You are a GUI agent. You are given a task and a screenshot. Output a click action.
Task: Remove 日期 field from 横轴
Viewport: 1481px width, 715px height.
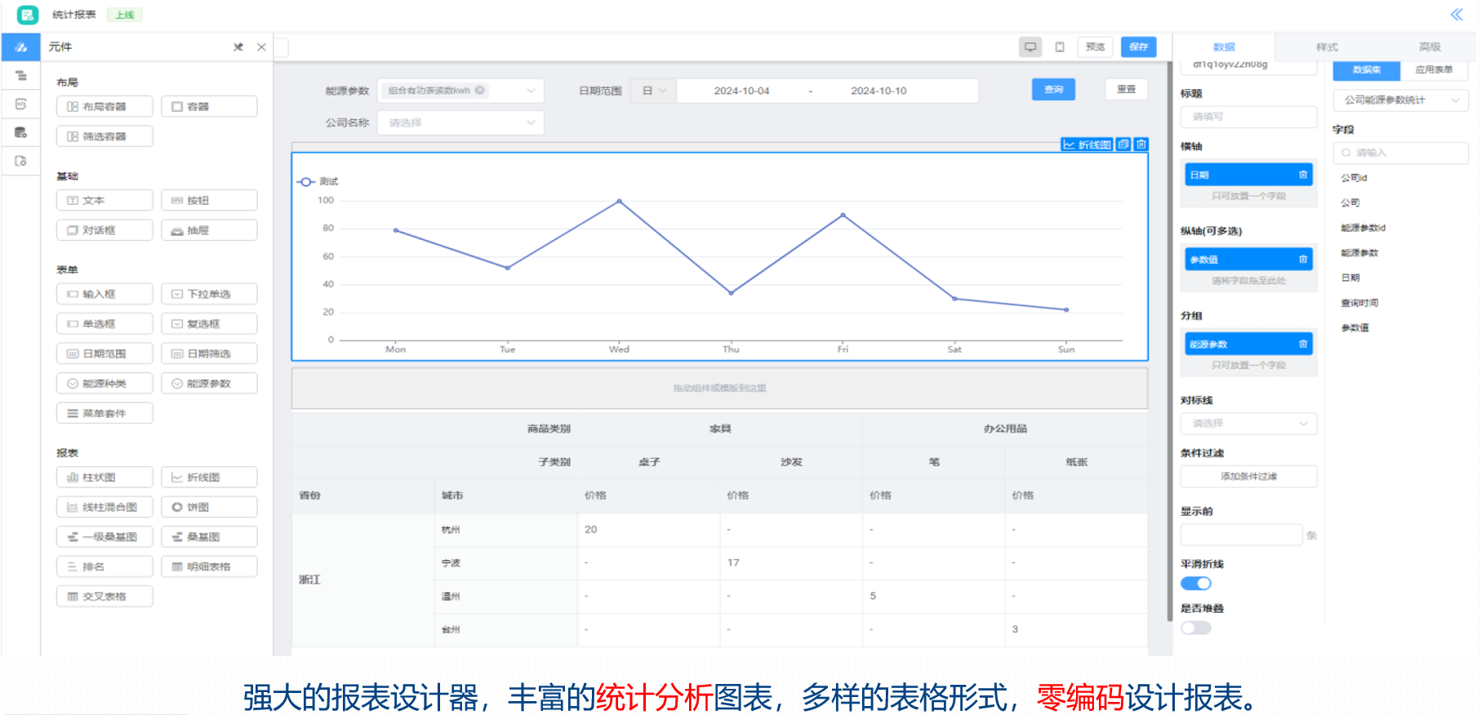pos(1303,175)
